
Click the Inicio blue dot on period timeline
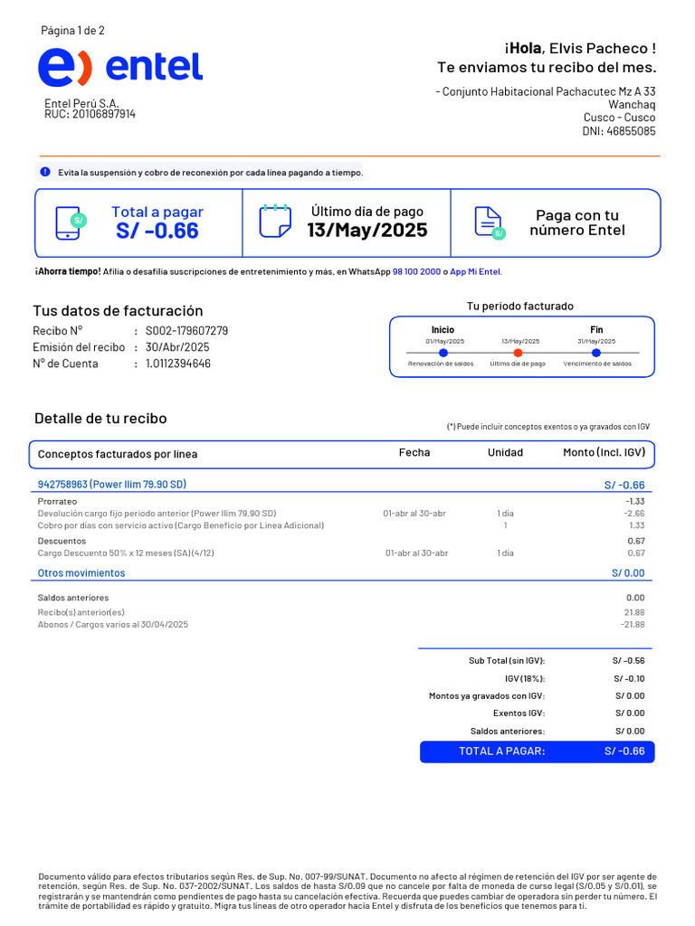(443, 353)
